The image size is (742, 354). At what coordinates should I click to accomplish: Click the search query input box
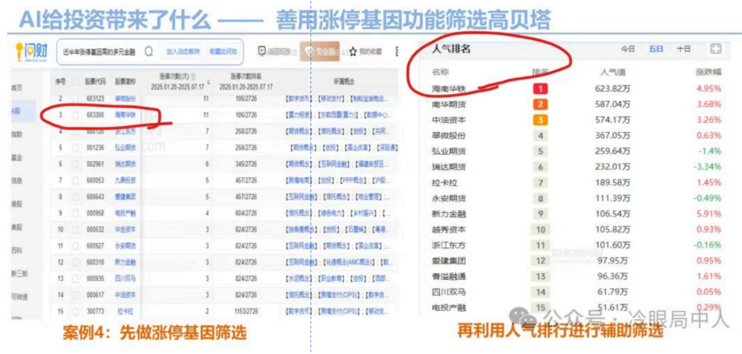click(x=100, y=52)
